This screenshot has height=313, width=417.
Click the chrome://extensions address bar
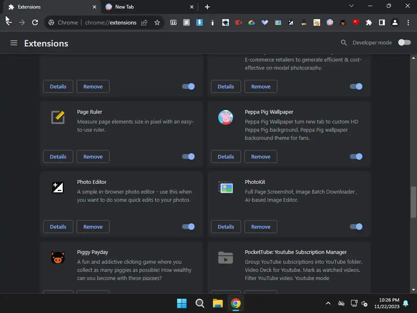[110, 23]
